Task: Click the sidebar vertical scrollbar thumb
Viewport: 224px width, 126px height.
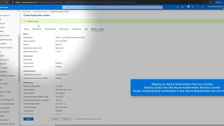Action: tap(19, 58)
